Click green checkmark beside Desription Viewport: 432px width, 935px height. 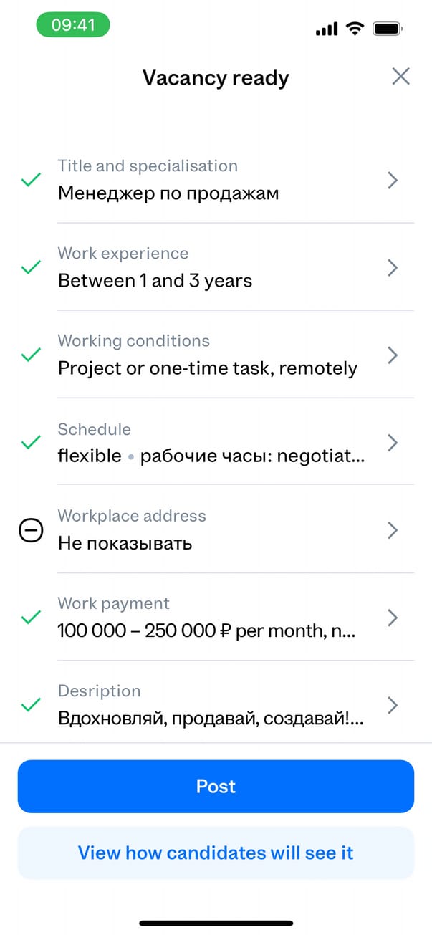tap(30, 706)
